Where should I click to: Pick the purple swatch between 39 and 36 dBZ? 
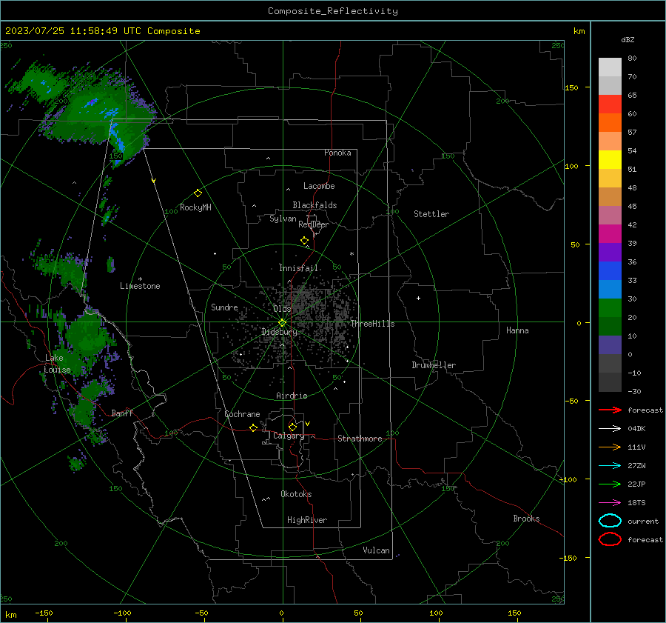coord(610,253)
